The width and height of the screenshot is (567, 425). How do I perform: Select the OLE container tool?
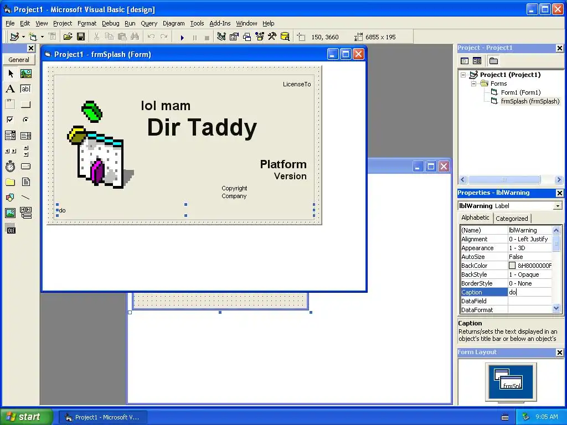11,229
